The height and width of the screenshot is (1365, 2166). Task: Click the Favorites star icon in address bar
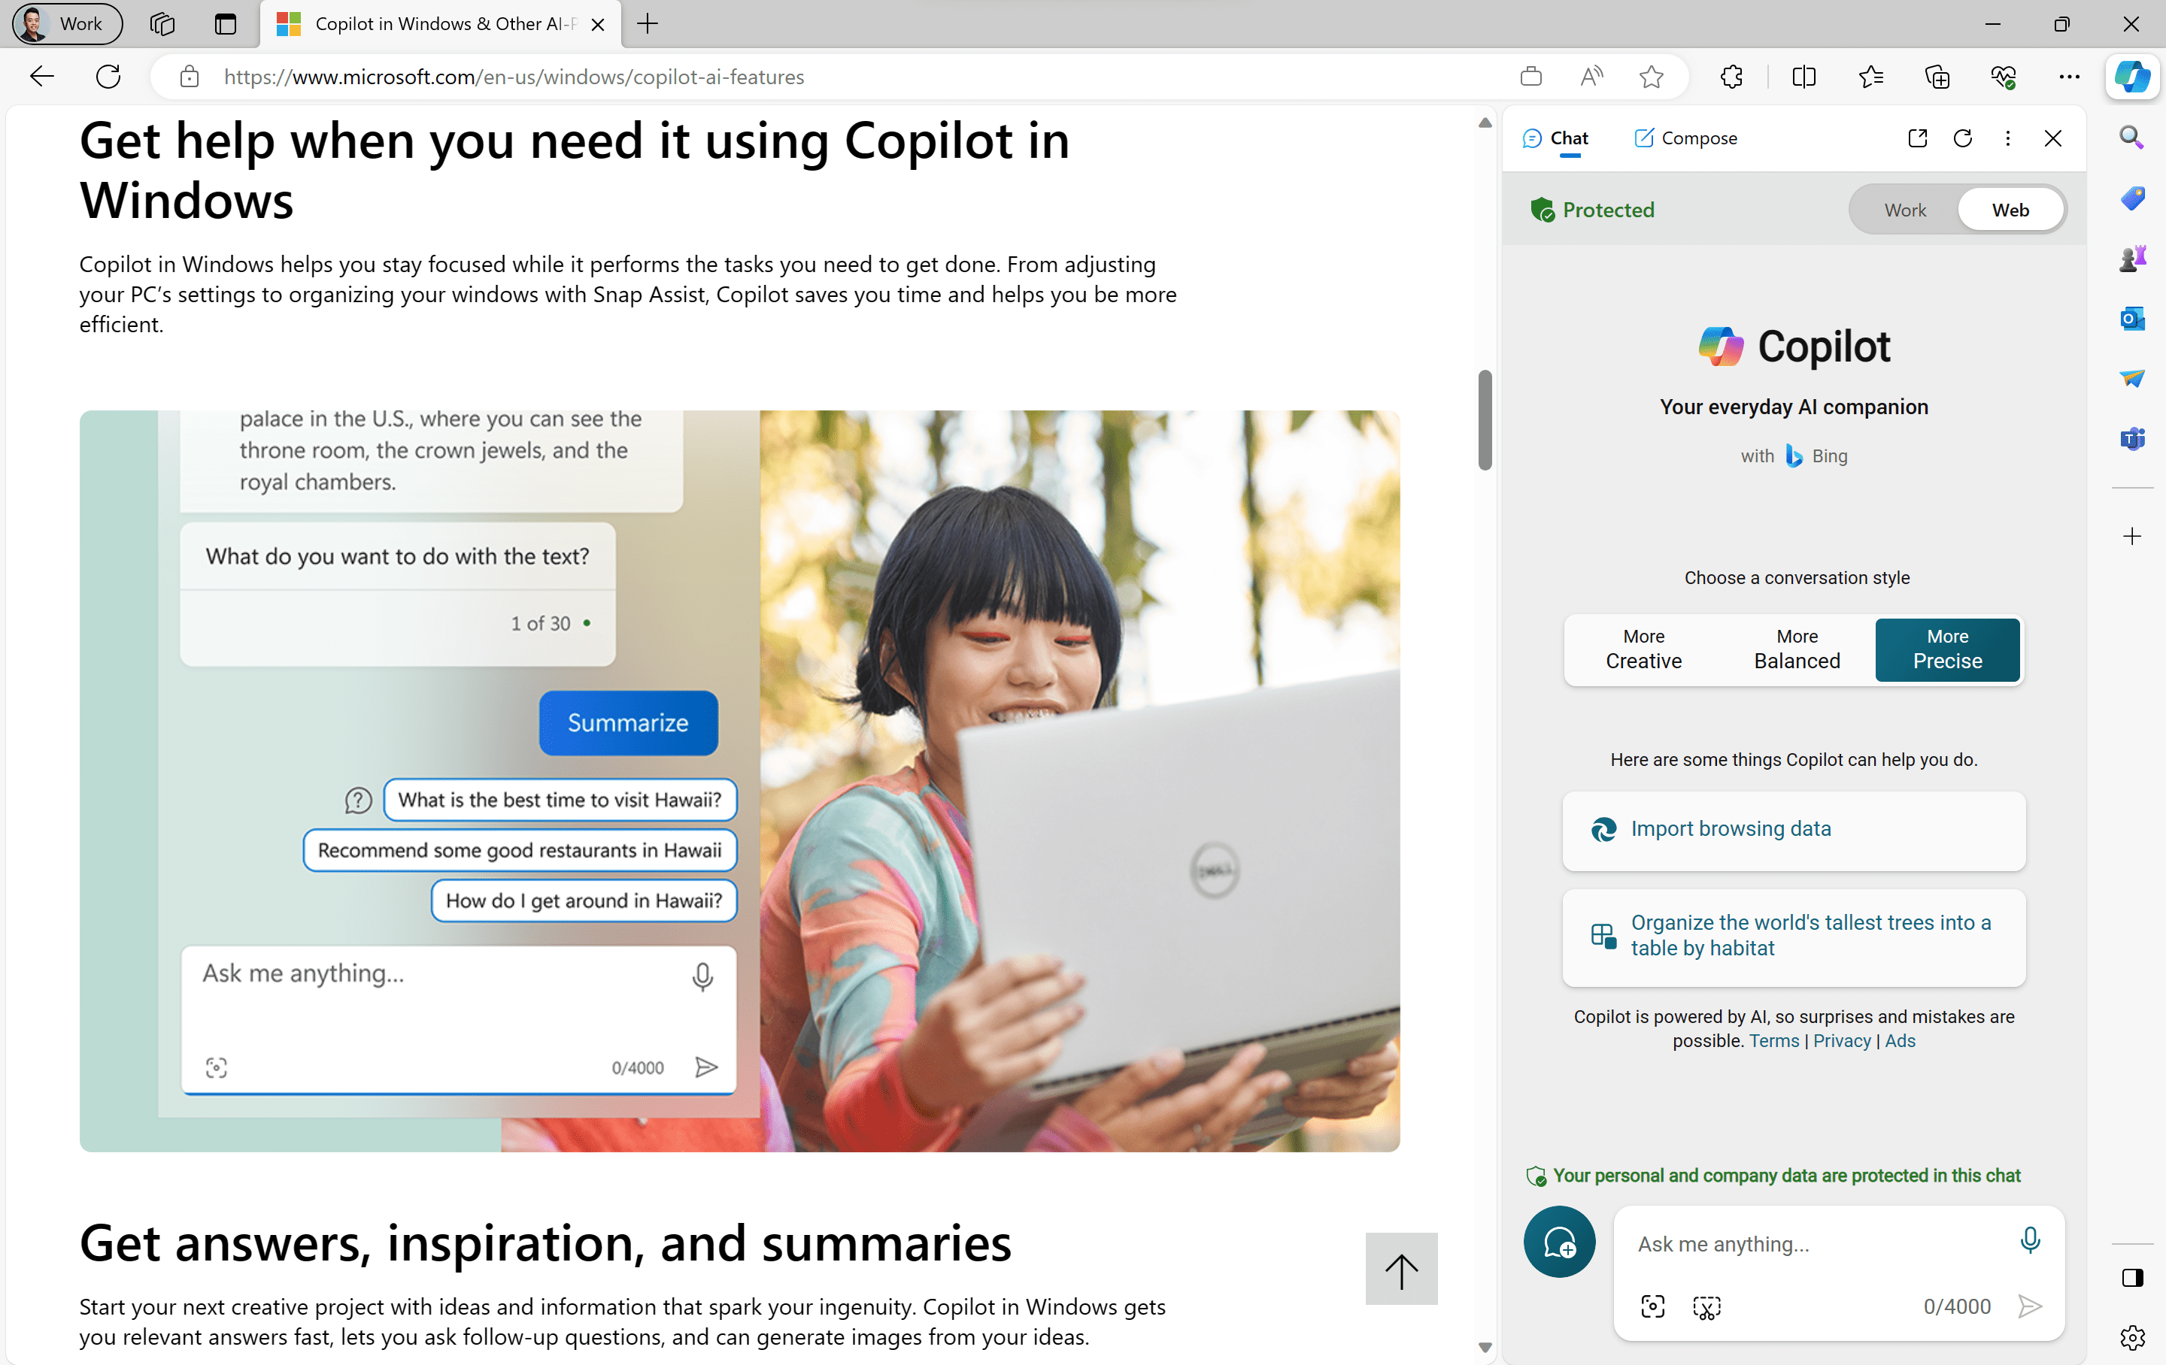coord(1652,75)
